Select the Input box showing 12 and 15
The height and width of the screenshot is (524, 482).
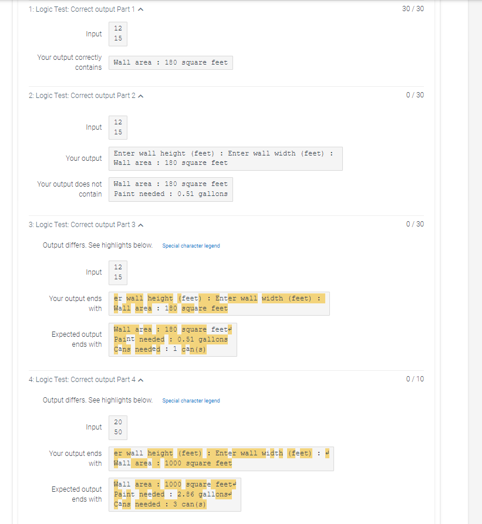coord(117,33)
